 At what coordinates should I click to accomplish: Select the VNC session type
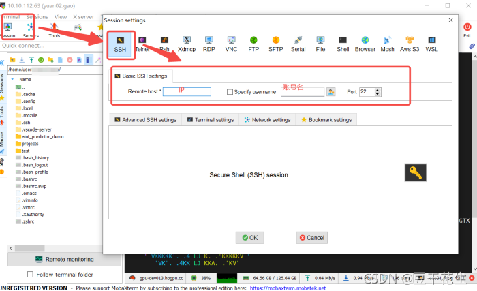[x=231, y=44]
